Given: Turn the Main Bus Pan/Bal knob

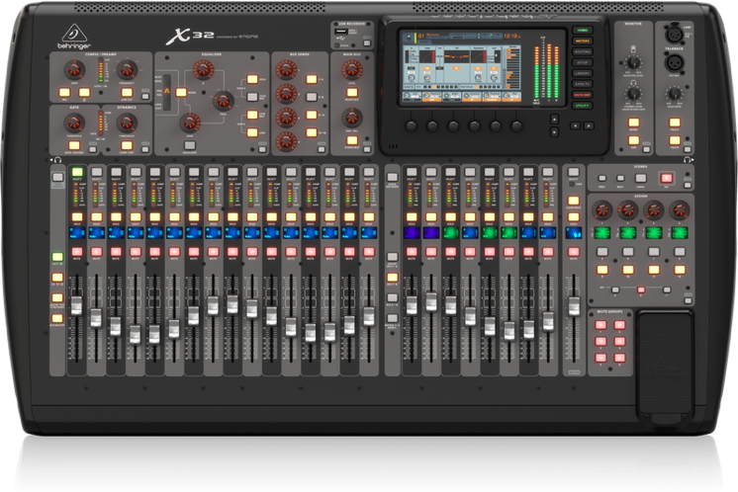Looking at the screenshot, I should [x=351, y=117].
